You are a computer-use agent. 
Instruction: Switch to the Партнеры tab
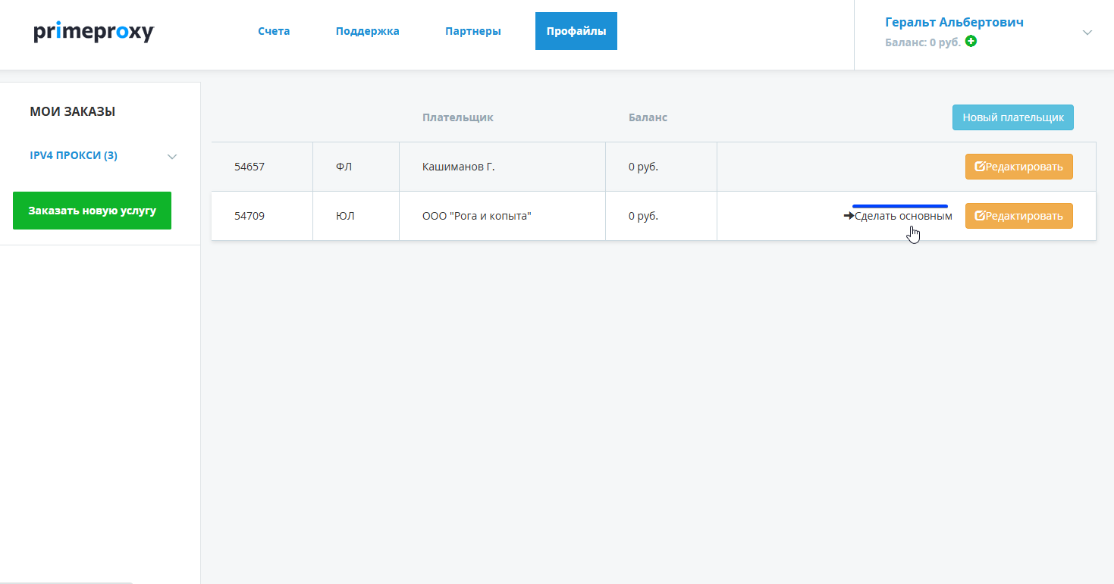coord(473,31)
